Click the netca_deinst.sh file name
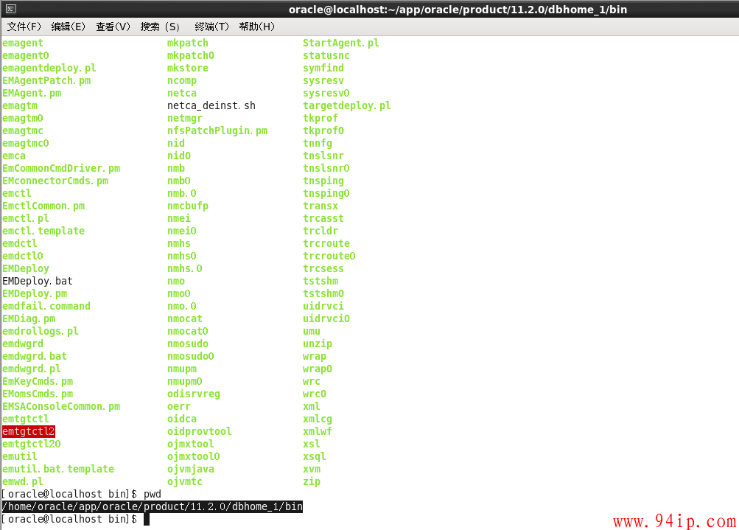 pos(211,105)
